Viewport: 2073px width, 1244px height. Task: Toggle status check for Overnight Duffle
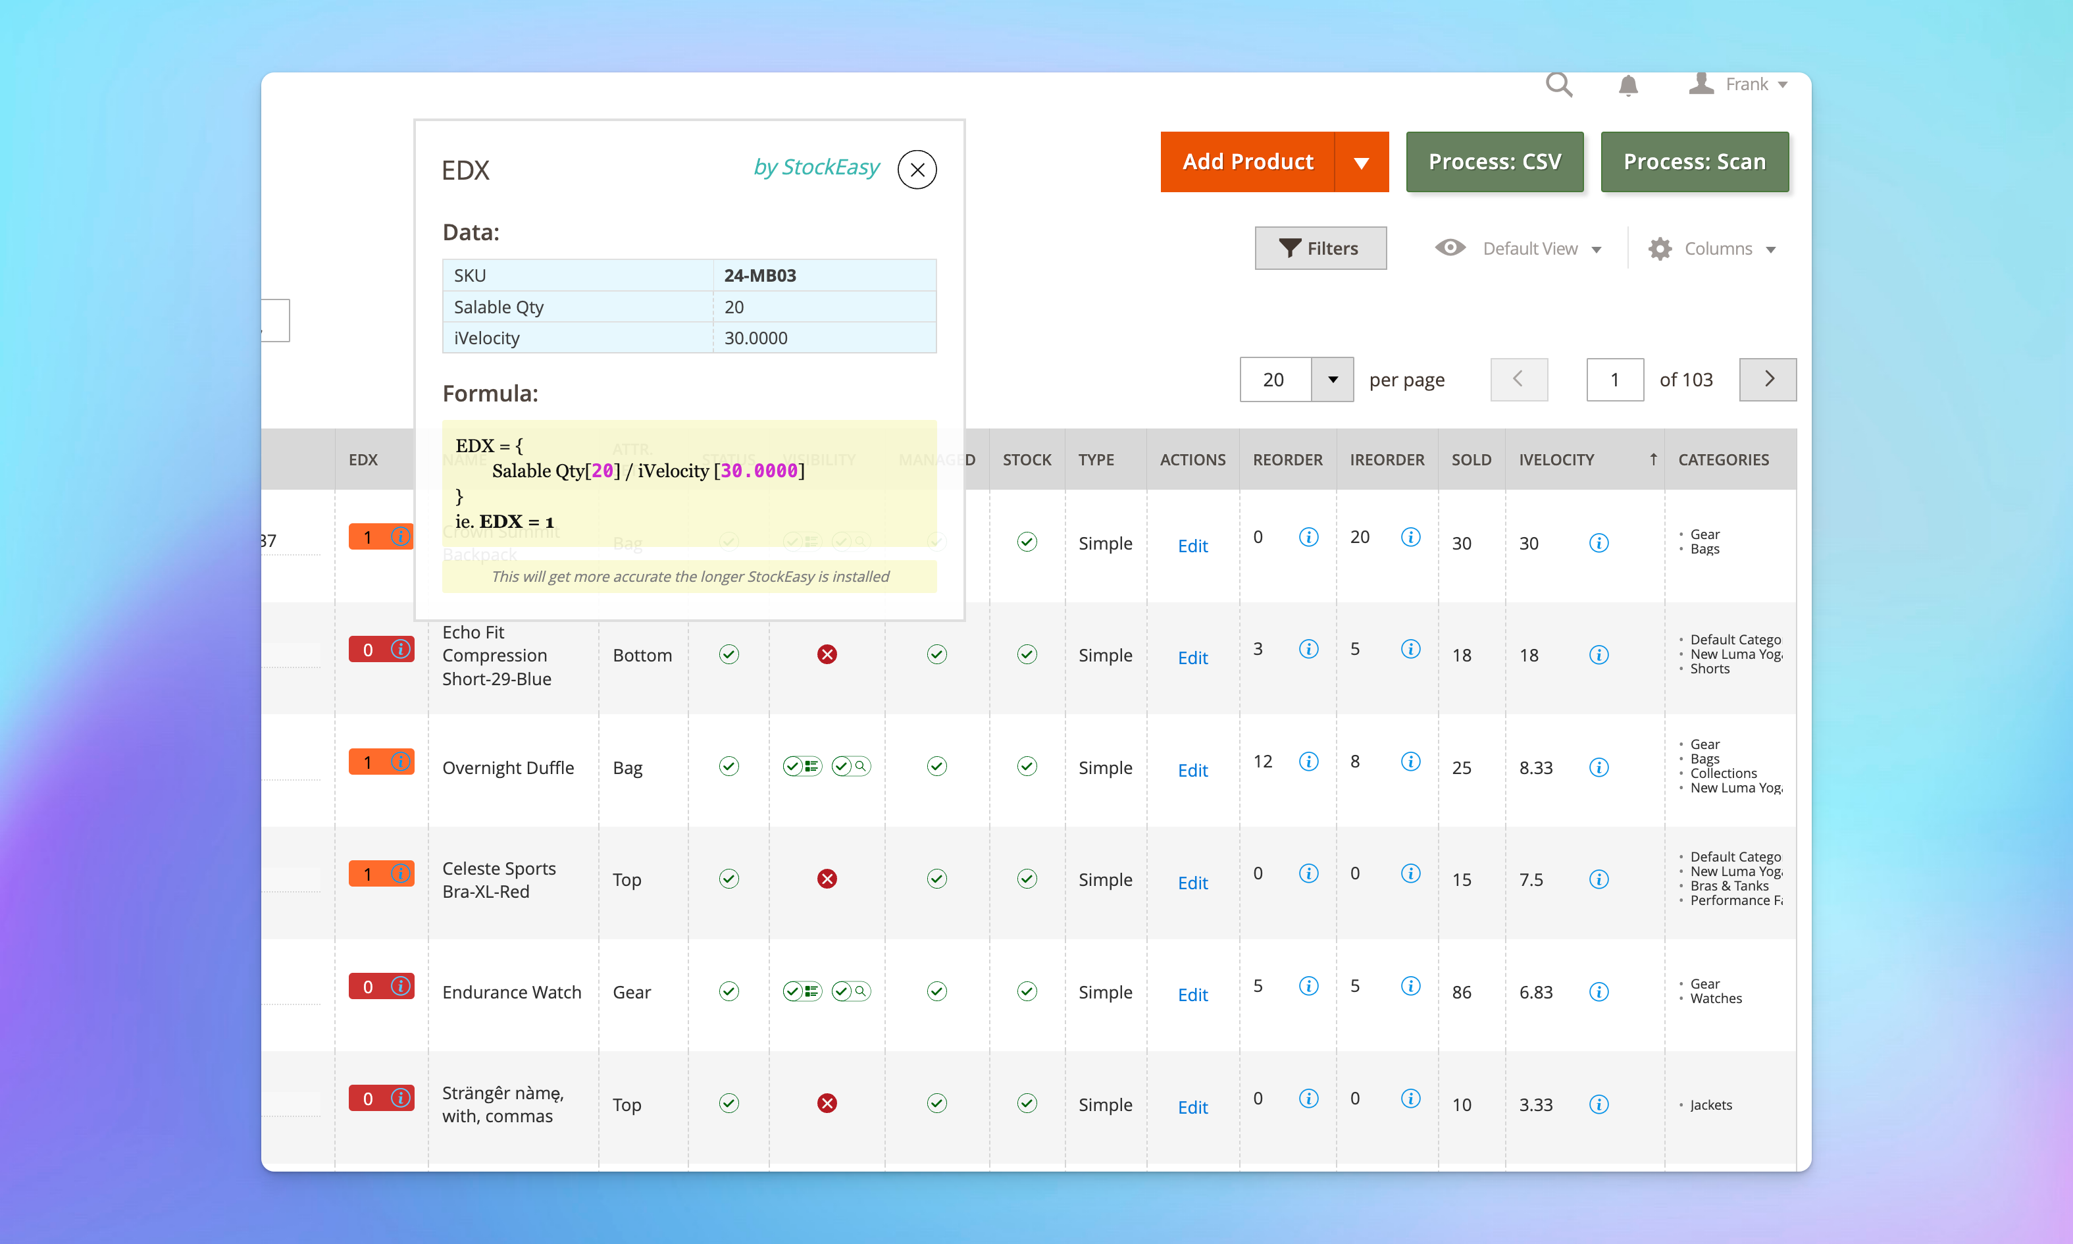pos(728,766)
